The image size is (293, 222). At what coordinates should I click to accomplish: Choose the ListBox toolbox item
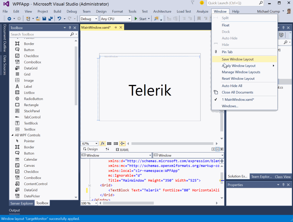pos(29,93)
